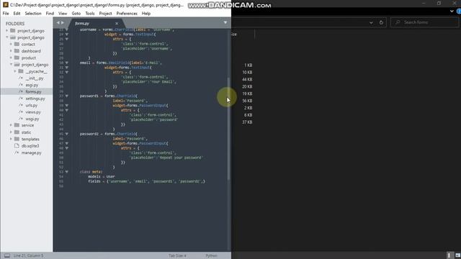
Task: Open the Tools menu
Action: 89,14
